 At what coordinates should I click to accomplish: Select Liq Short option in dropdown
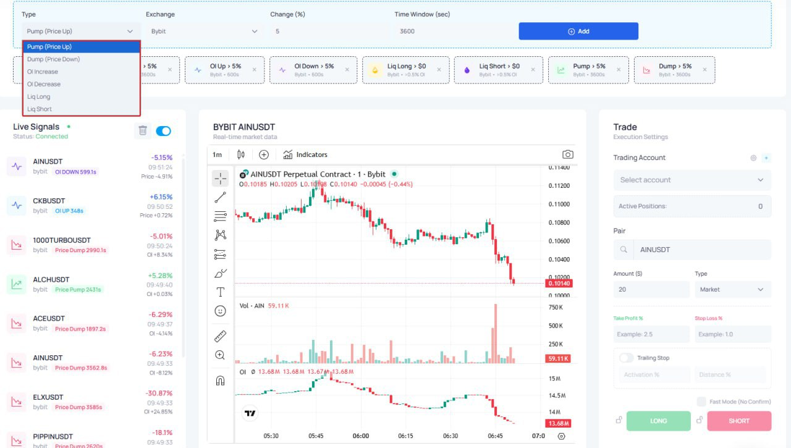pyautogui.click(x=40, y=109)
